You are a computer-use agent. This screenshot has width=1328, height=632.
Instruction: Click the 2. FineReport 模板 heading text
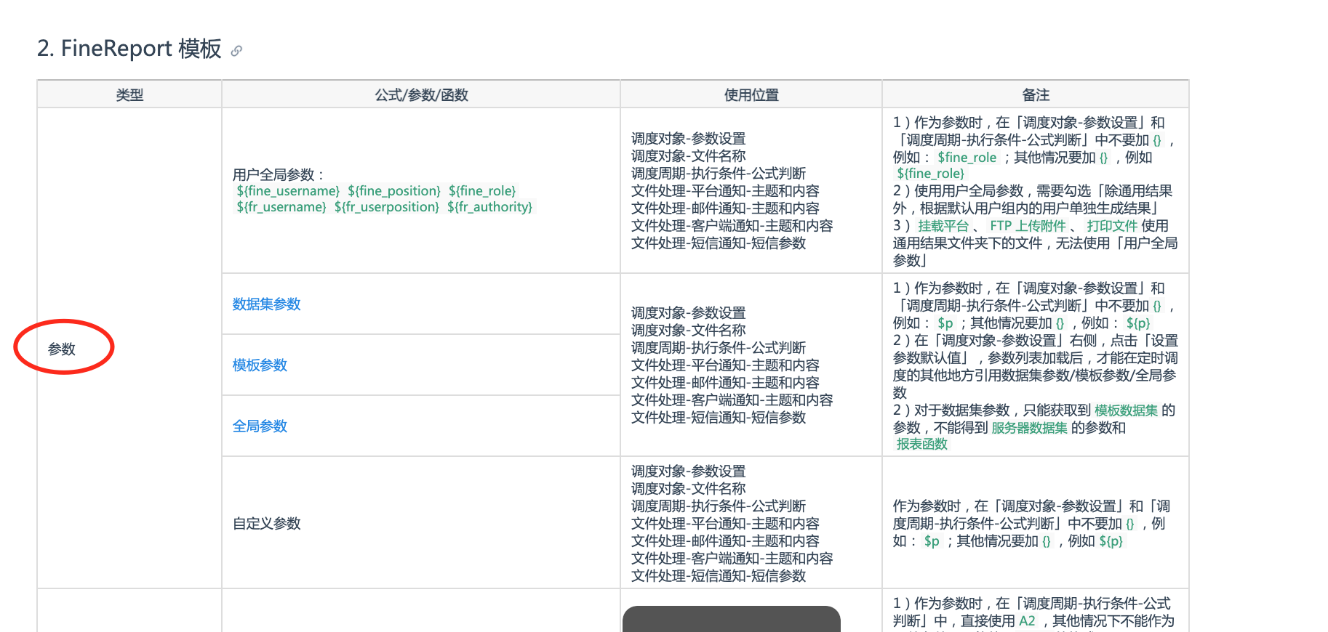(129, 49)
